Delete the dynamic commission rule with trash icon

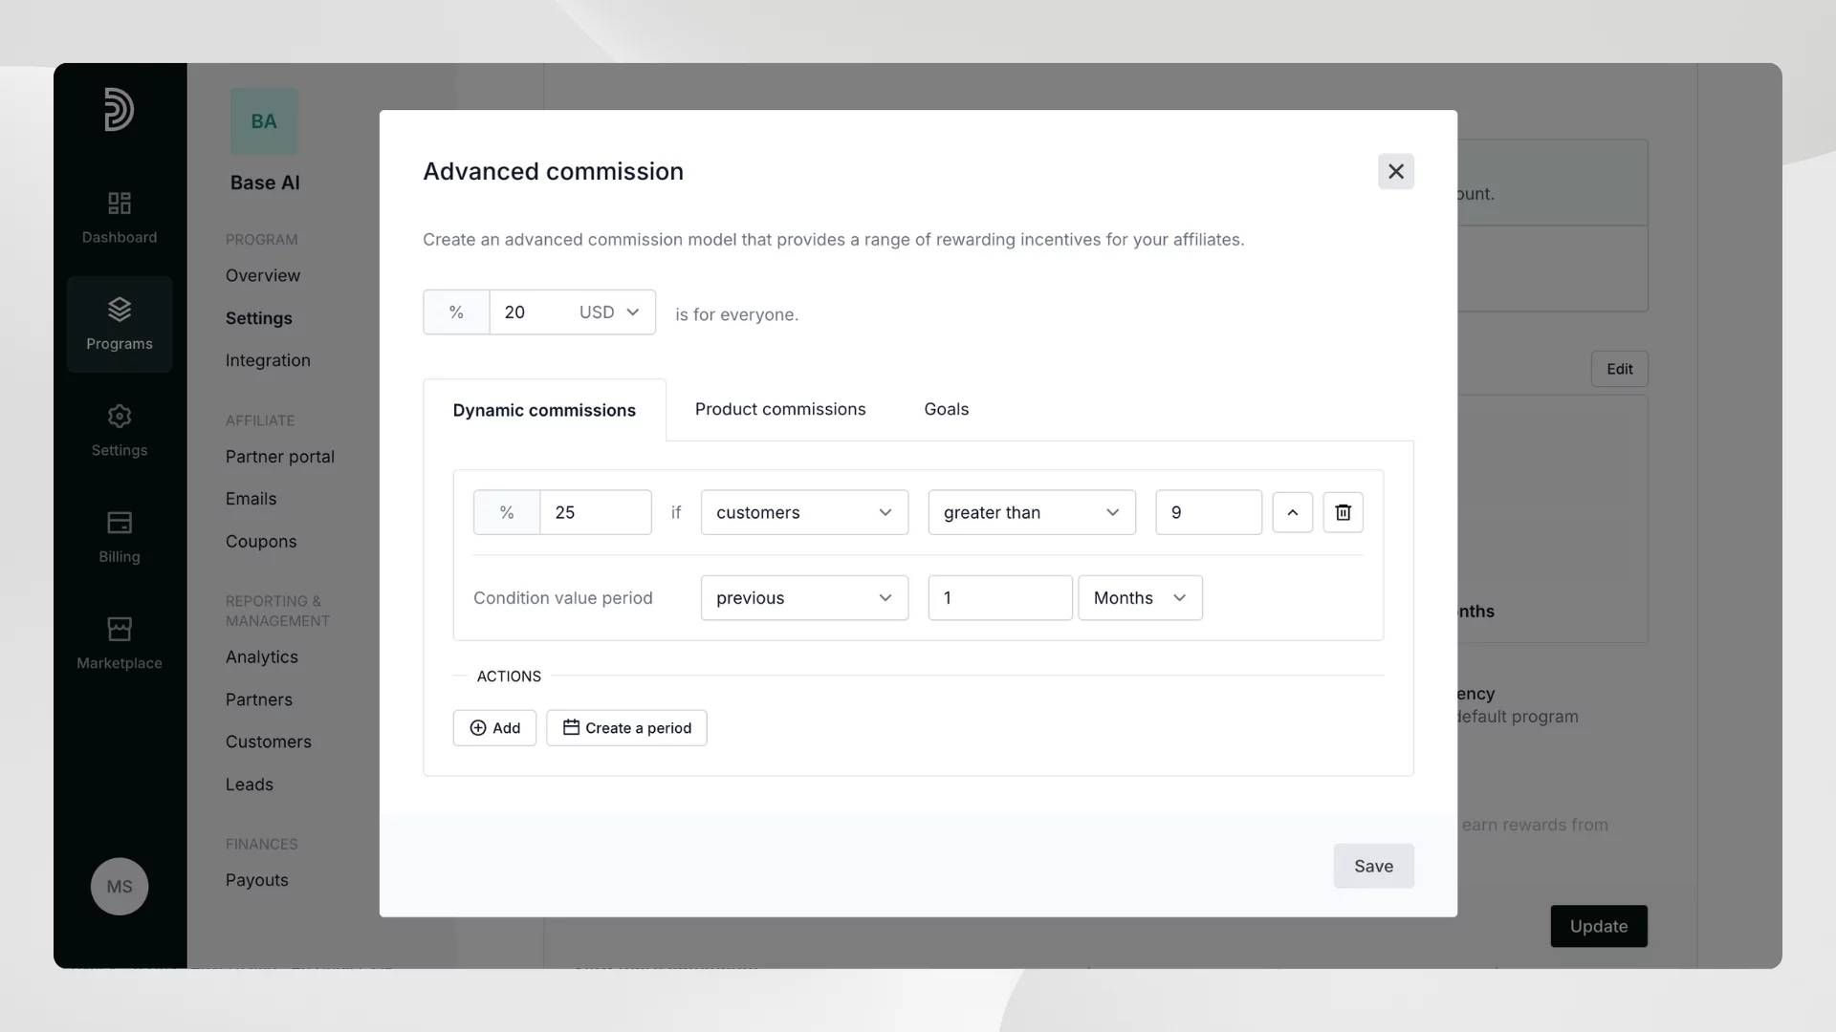point(1343,513)
